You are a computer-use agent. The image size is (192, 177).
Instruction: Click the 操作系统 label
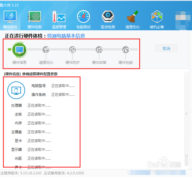[39, 95]
